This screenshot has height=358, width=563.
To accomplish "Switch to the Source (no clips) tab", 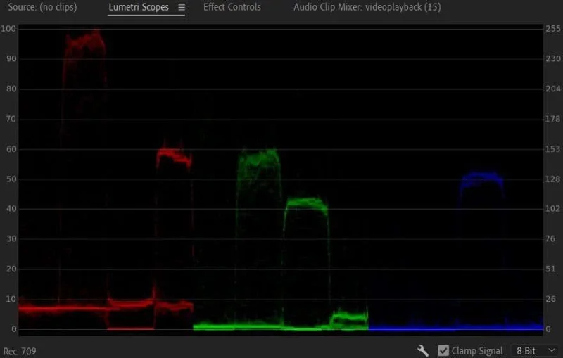I will (x=42, y=7).
